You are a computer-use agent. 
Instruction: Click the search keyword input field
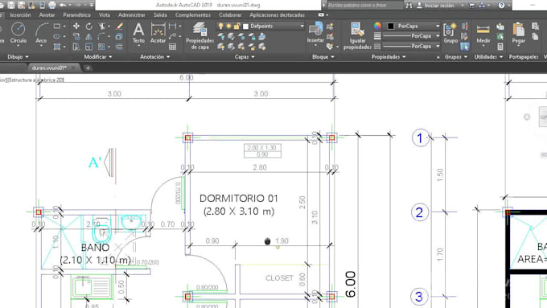pos(364,6)
